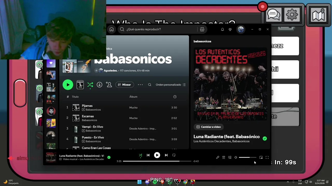Open OBS Studio from taskbar

click(x=177, y=182)
